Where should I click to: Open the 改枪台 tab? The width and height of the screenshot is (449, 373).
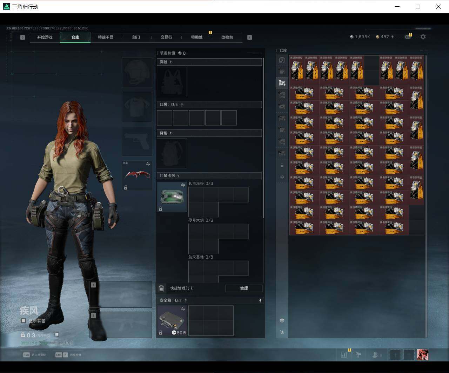coord(227,37)
